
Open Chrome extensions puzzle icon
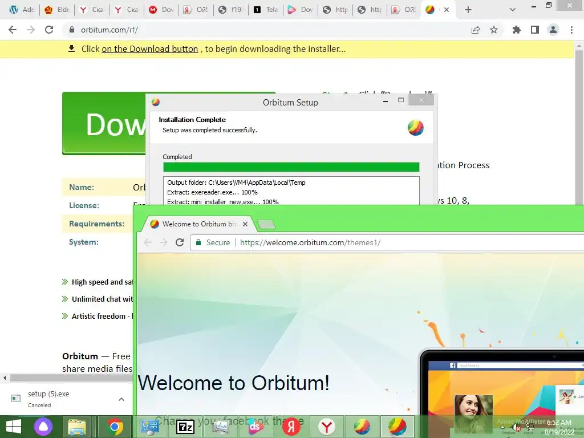[x=517, y=30]
